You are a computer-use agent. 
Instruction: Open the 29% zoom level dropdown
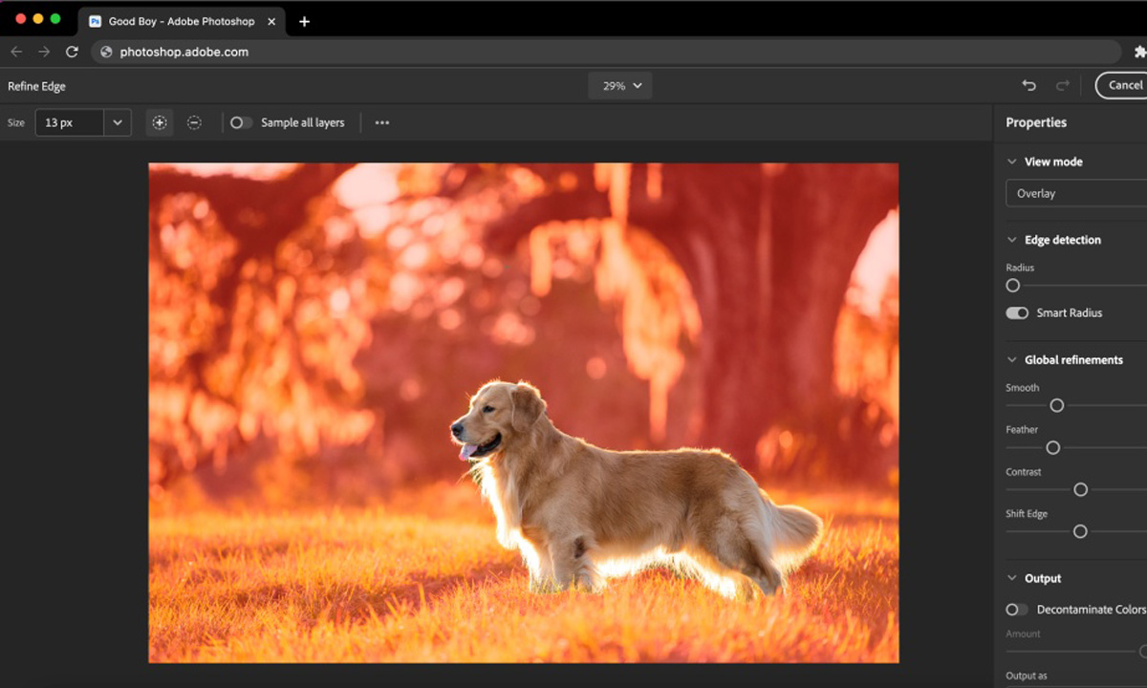621,85
